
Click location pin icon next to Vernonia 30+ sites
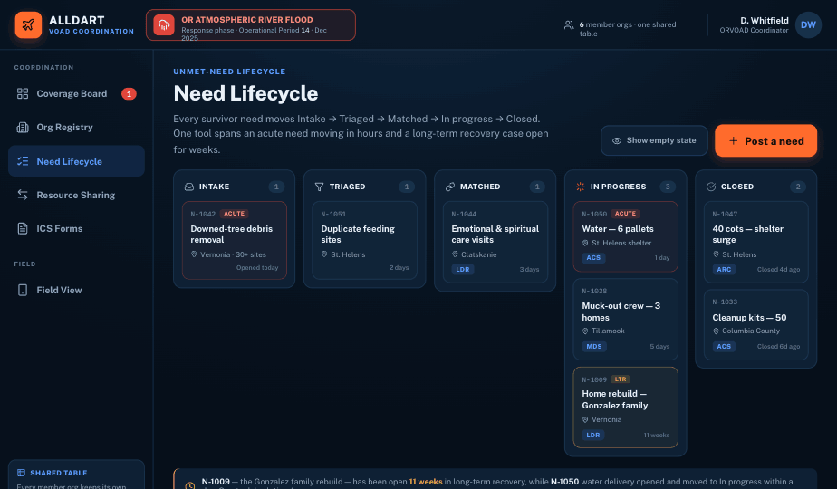[x=194, y=254]
